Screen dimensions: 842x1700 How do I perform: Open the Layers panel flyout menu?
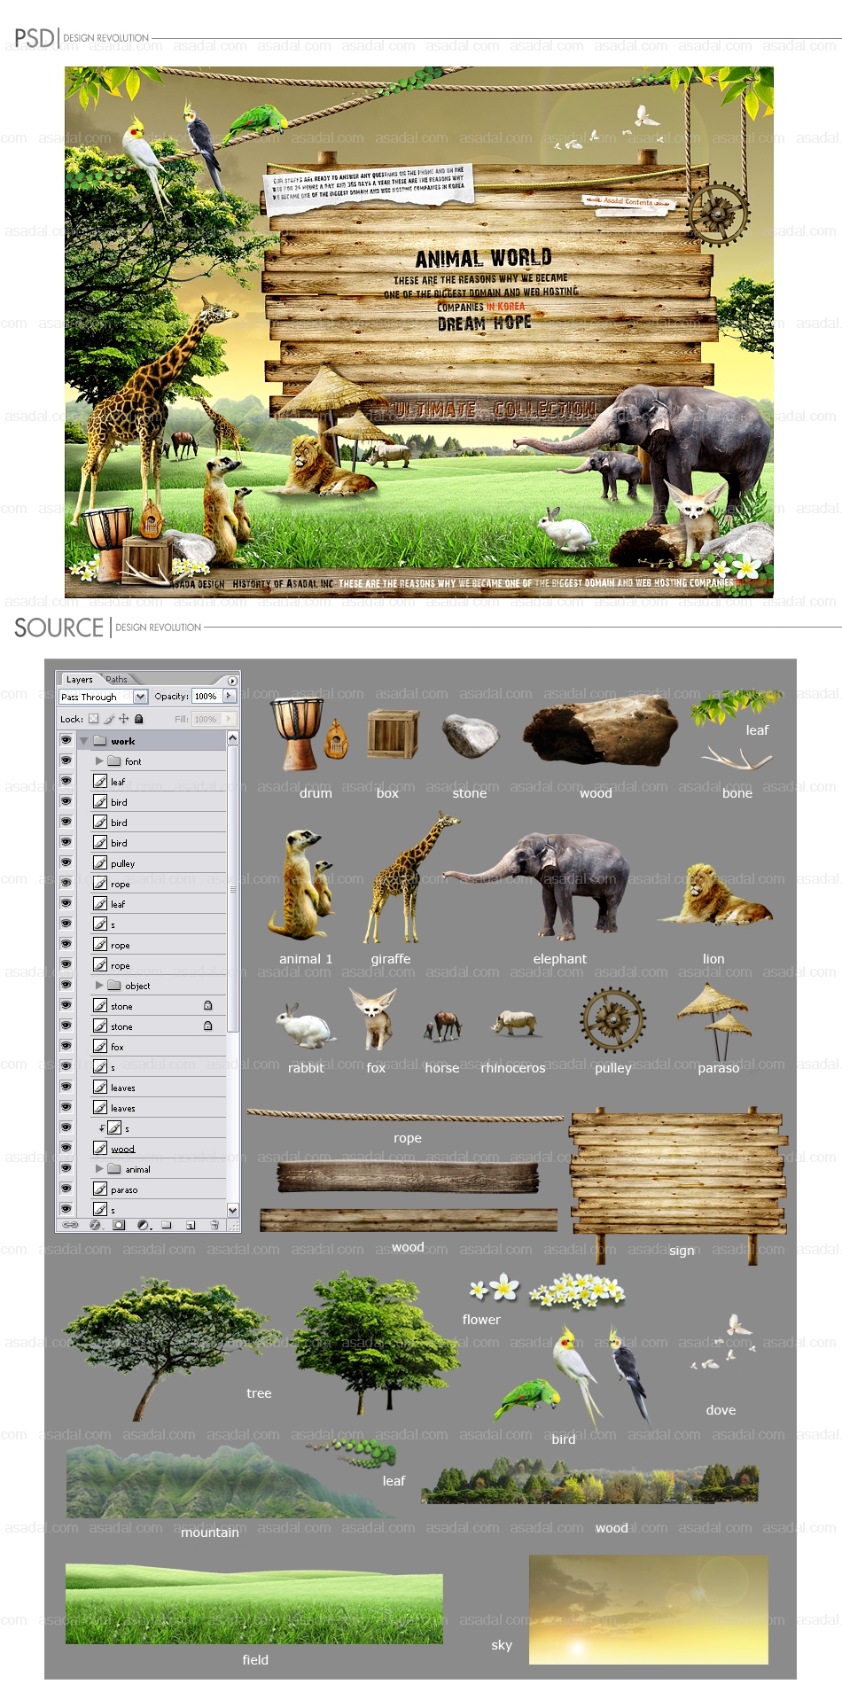232,681
